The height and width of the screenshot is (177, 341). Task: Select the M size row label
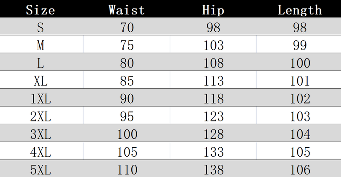41,45
